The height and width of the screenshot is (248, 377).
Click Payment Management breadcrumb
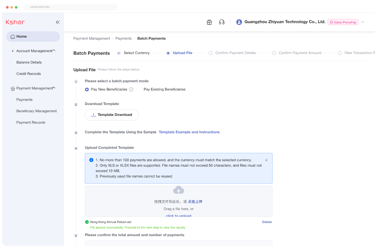[92, 38]
